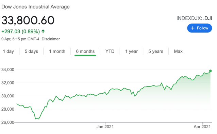Open the Disclaimer link

[51, 39]
